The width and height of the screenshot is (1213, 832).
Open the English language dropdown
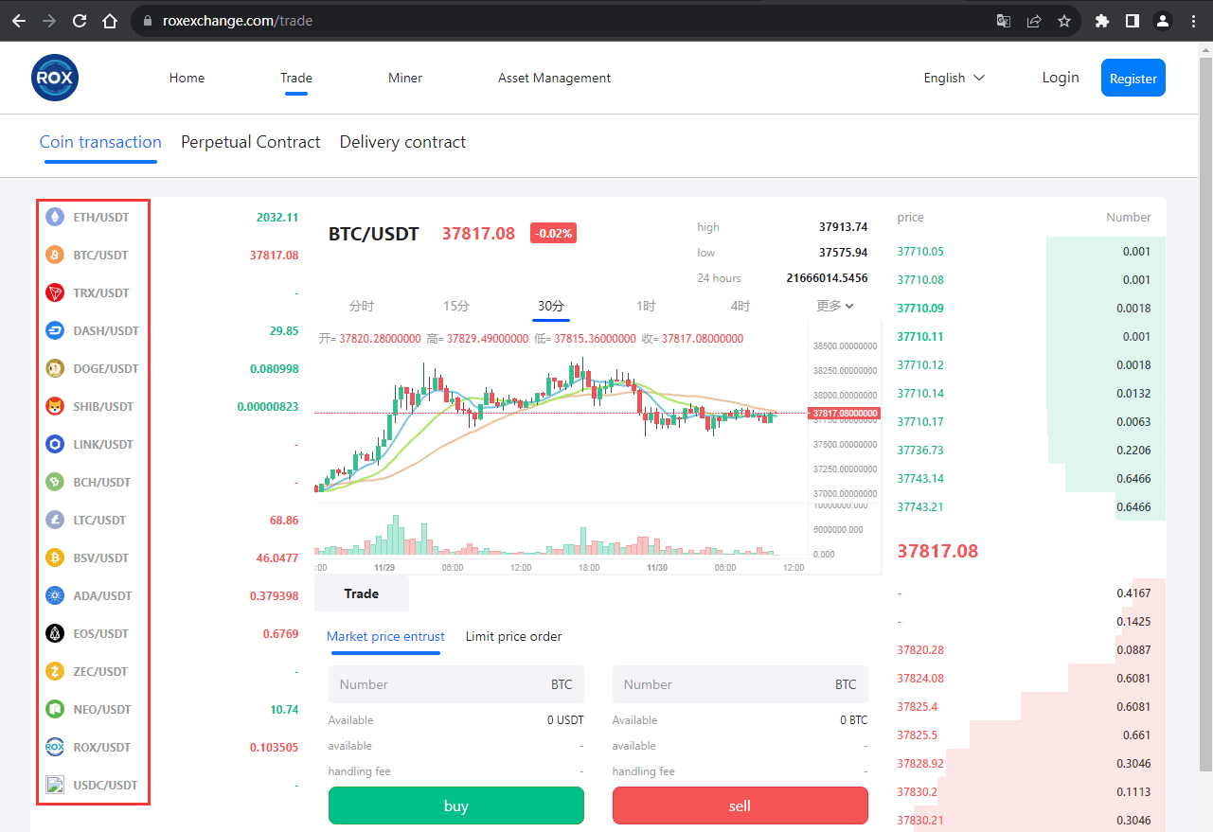pos(954,78)
